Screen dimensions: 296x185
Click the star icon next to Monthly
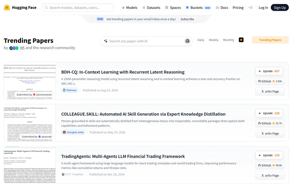(x=241, y=40)
